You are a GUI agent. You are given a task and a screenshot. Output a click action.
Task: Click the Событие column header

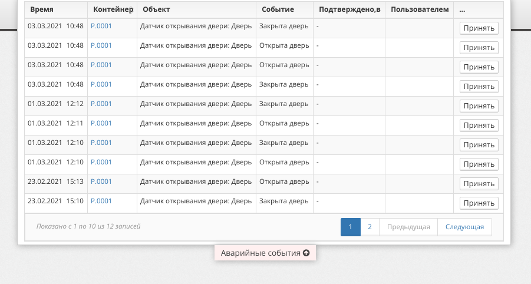[278, 9]
